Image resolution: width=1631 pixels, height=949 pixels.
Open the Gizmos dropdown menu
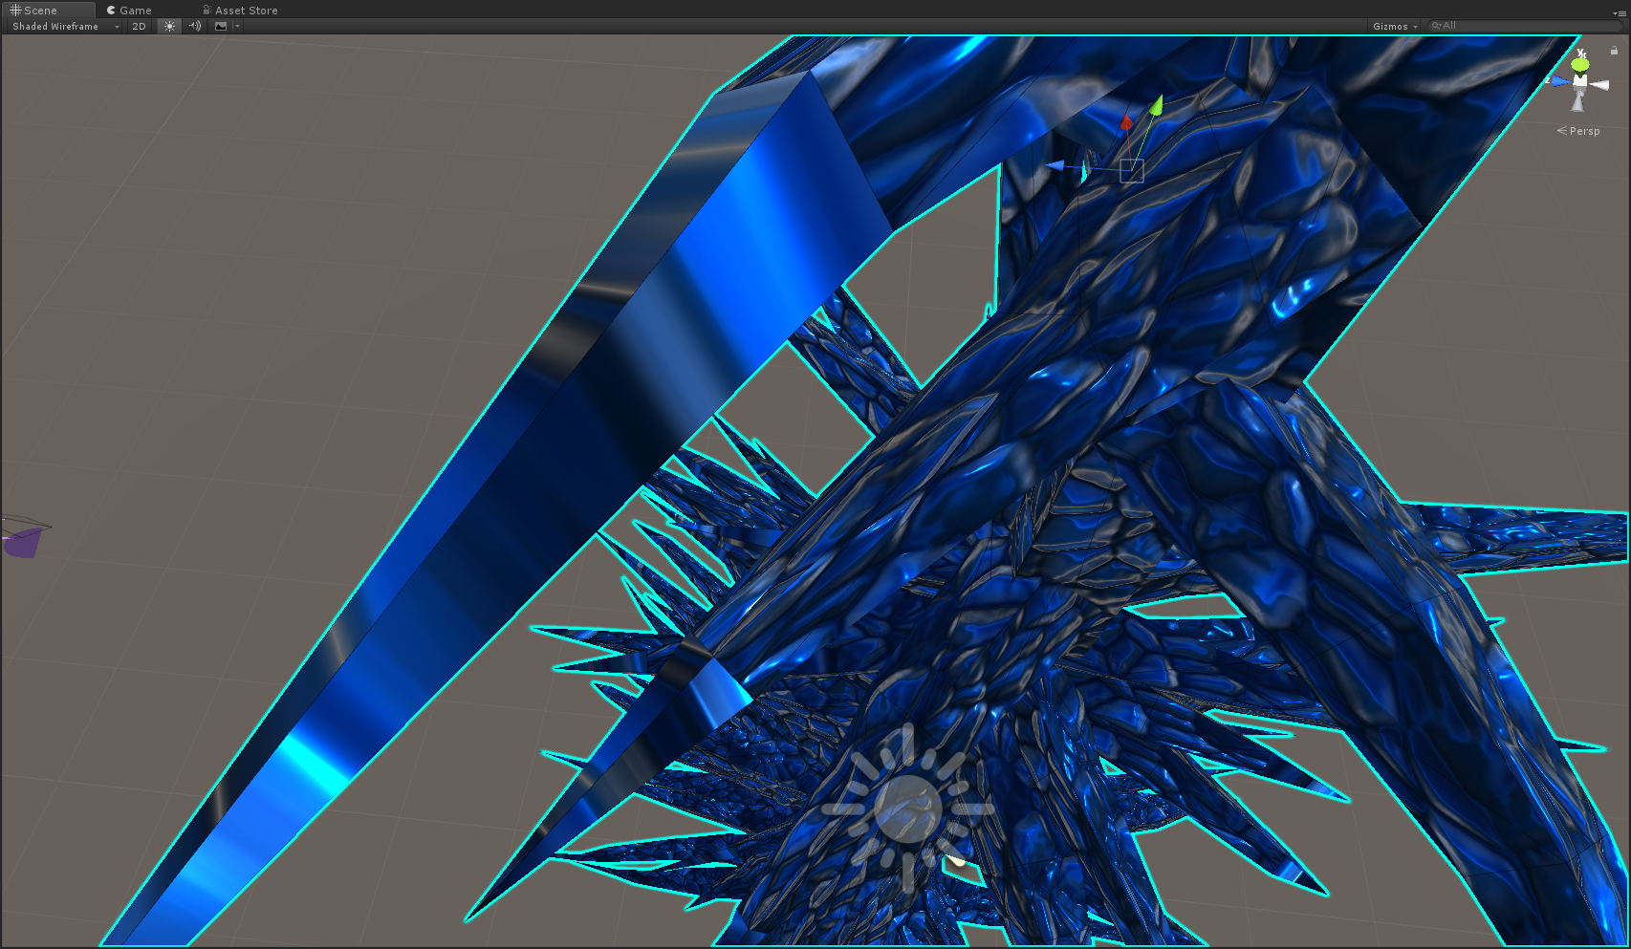click(1394, 27)
